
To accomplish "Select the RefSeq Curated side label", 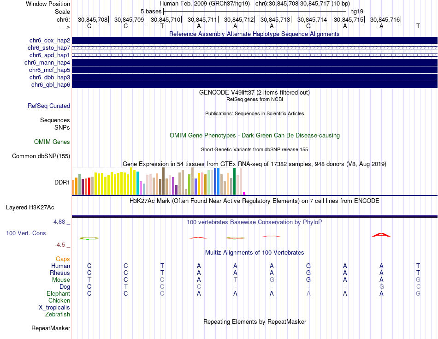I will (x=49, y=106).
